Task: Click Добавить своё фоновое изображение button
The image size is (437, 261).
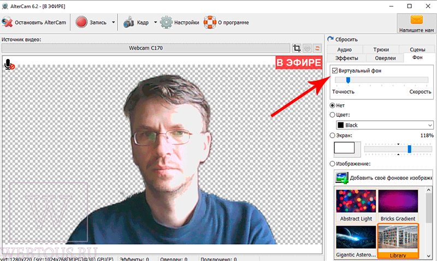Action: (383, 177)
